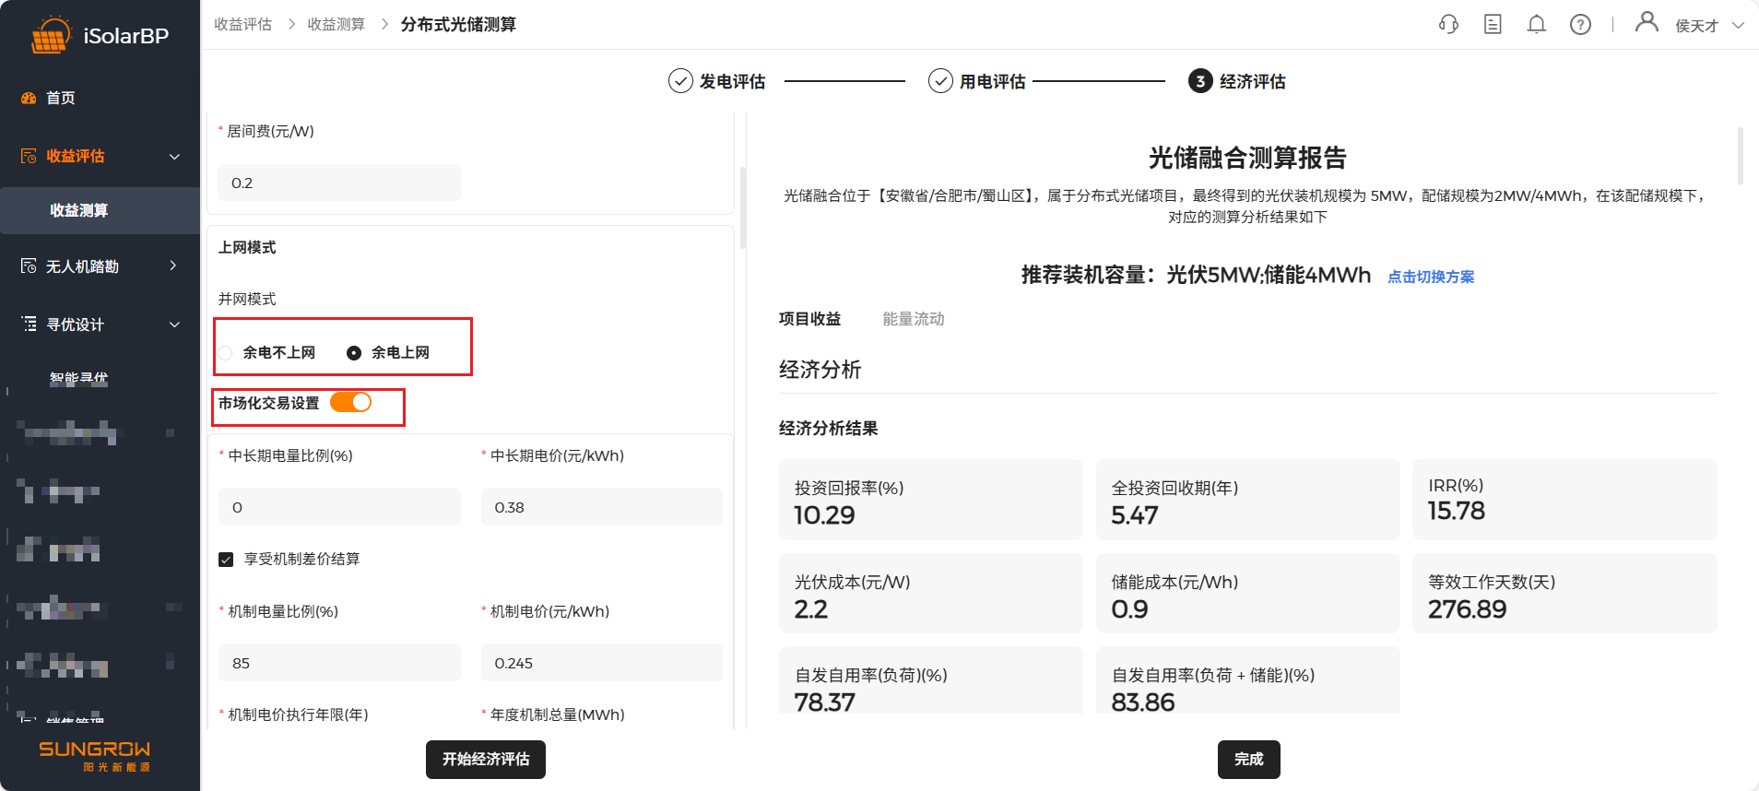The height and width of the screenshot is (791, 1759).
Task: Select 收益测算 in the sidebar
Action: pyautogui.click(x=79, y=210)
